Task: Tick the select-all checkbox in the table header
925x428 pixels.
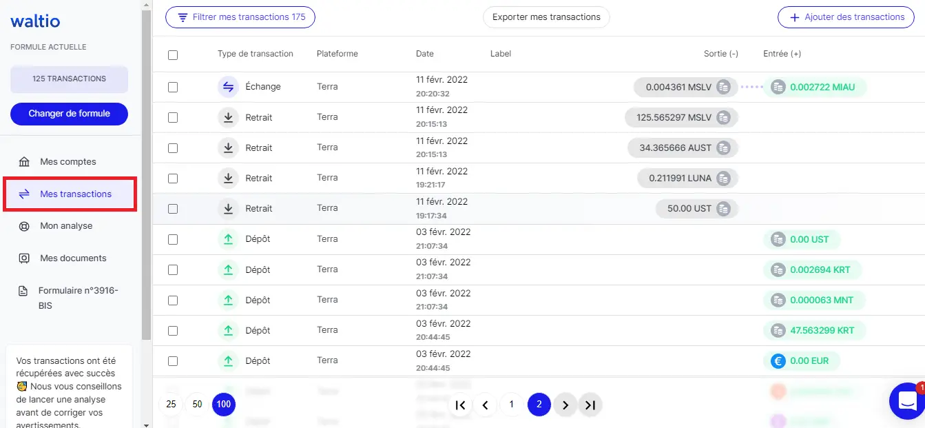Action: pos(173,54)
